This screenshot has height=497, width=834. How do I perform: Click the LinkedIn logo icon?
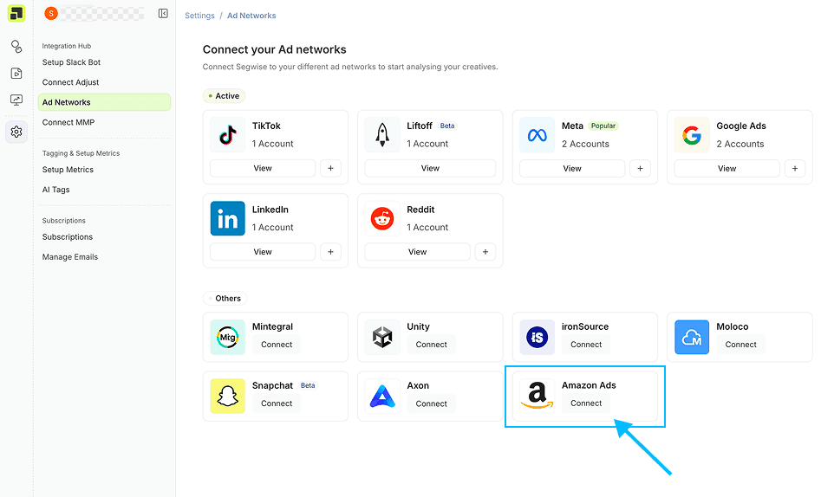coord(228,218)
